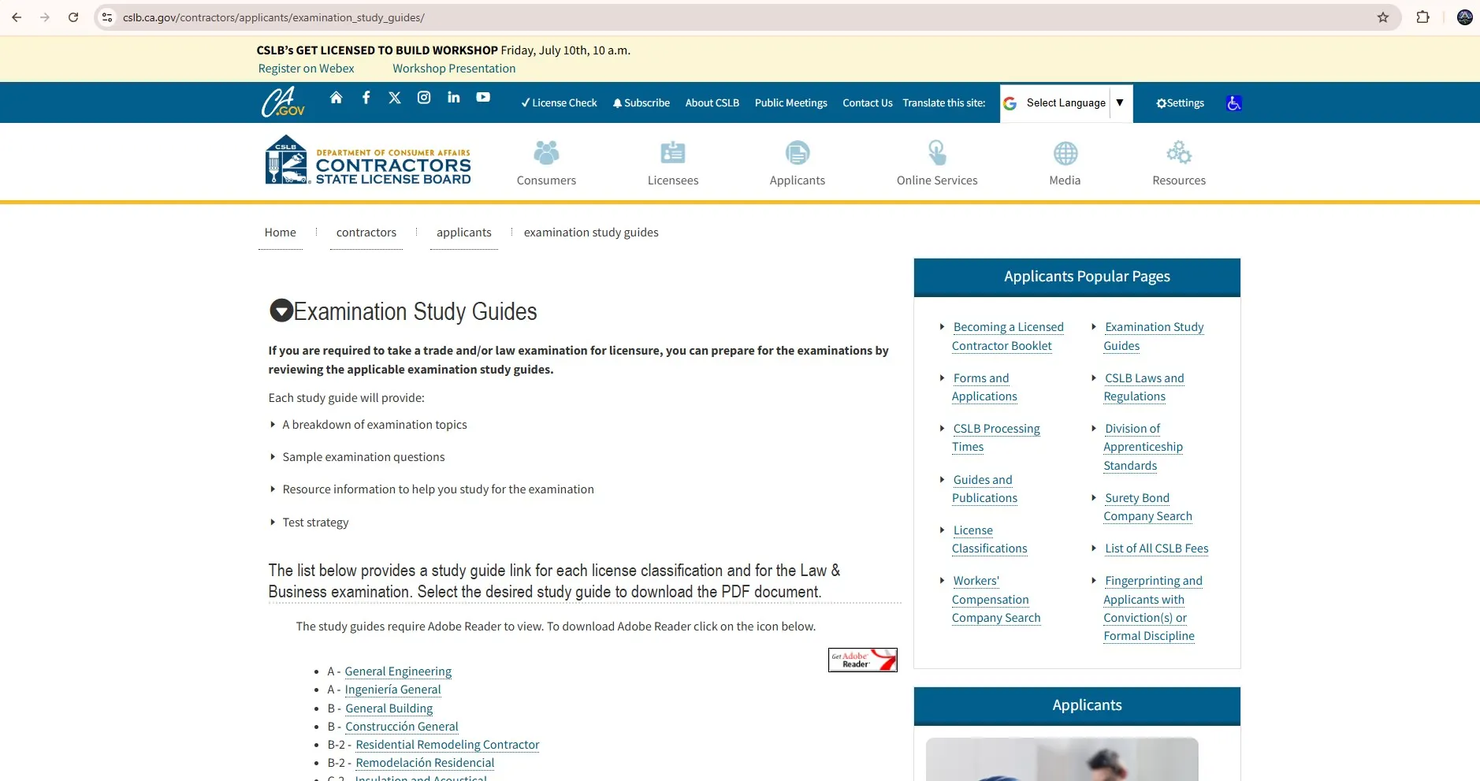The width and height of the screenshot is (1480, 781).
Task: Open the Applicants section icon
Action: 798,153
